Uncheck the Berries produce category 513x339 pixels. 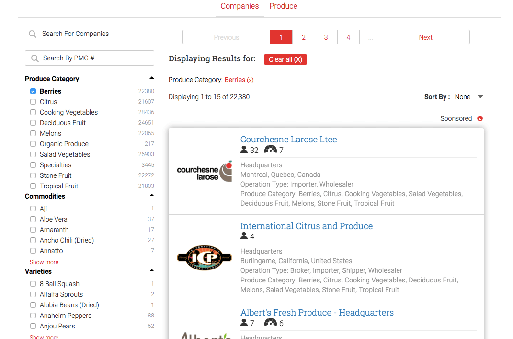[x=33, y=91]
